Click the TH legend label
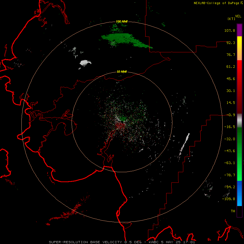This screenshot has width=244, height=244. 233,211
